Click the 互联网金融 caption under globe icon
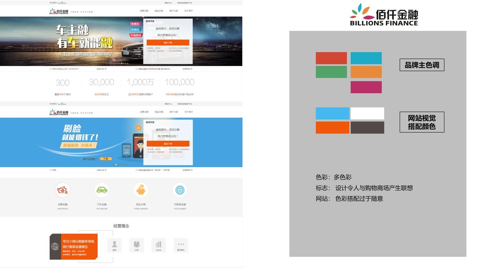The height and width of the screenshot is (268, 477). click(180, 204)
